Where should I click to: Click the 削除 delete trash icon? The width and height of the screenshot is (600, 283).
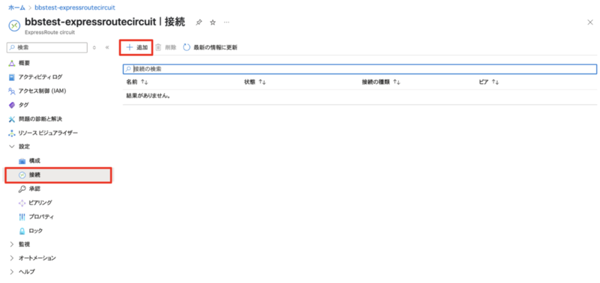158,48
